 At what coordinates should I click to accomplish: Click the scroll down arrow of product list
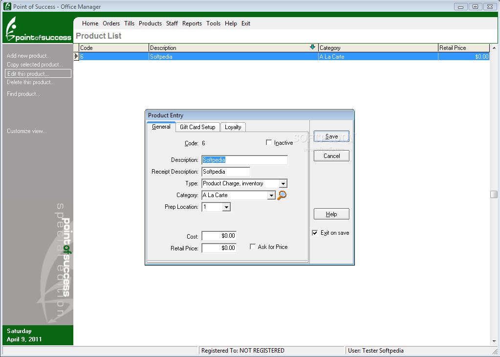494,341
